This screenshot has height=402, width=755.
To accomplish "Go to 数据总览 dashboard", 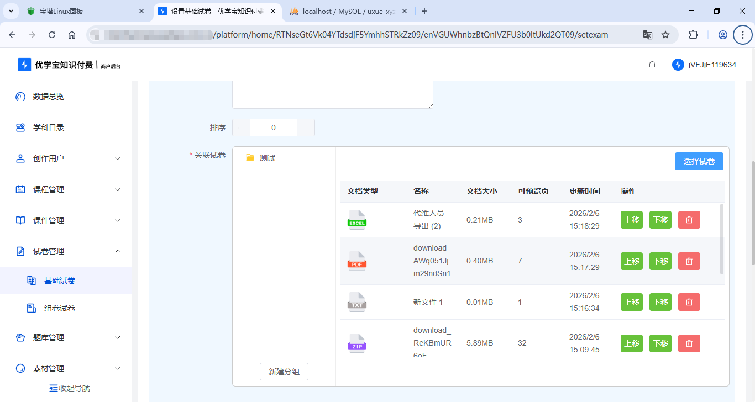I will [x=49, y=97].
